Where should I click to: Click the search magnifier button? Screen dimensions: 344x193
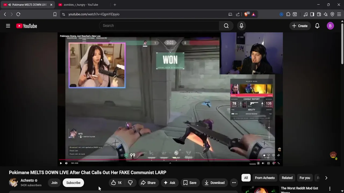226,26
